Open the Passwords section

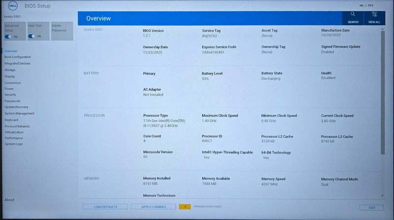pyautogui.click(x=12, y=101)
